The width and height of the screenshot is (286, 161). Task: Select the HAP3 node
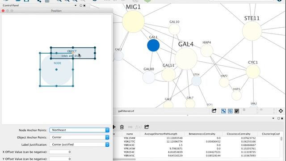pos(236,95)
